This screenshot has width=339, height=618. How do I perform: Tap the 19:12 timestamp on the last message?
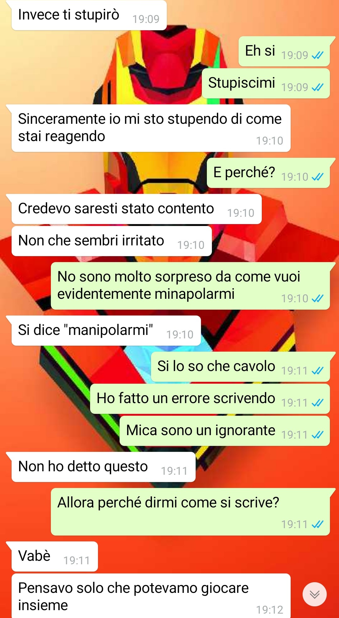(x=270, y=610)
